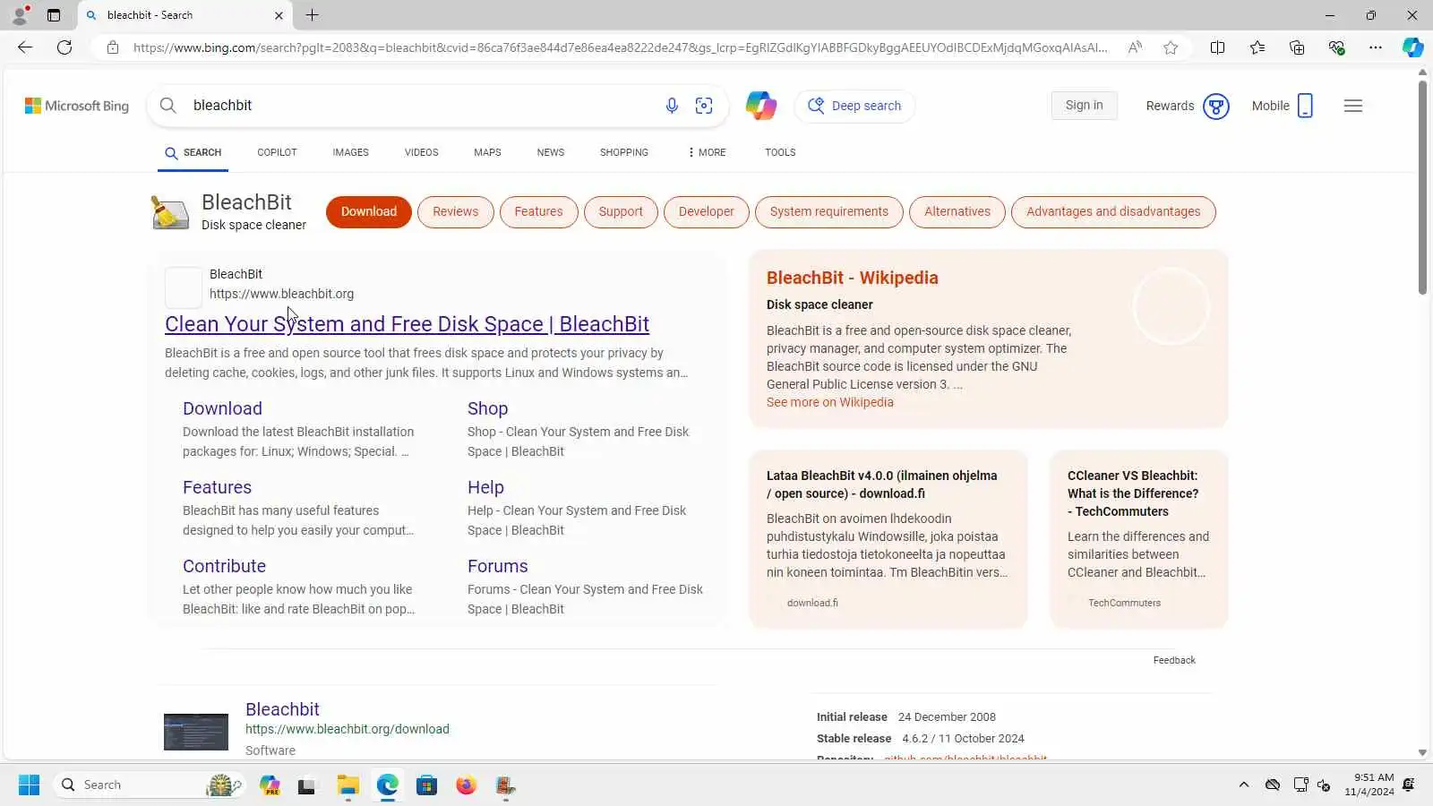
Task: Open the bleachbit.org/download URL link
Action: [348, 729]
